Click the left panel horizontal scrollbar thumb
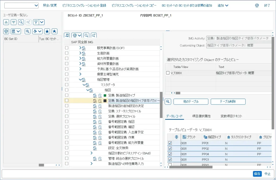The image size is (276, 180). pos(41,165)
